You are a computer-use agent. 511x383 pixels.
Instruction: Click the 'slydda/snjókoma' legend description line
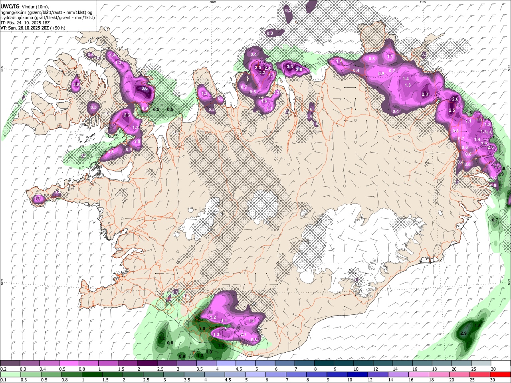[48, 18]
